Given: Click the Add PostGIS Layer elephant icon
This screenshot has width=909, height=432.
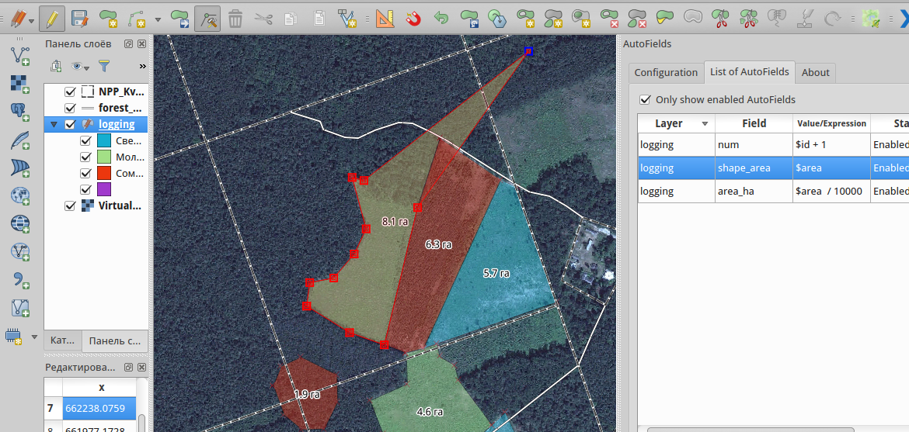Looking at the screenshot, I should (x=20, y=111).
